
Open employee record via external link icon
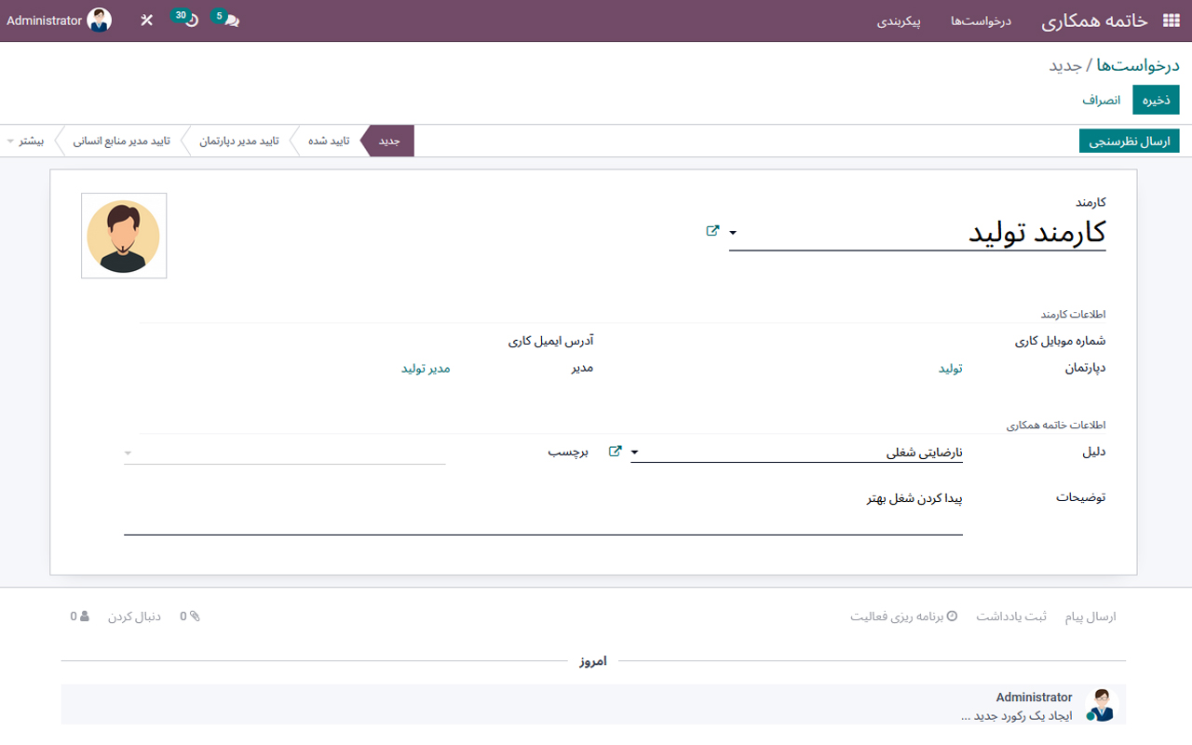coord(713,231)
